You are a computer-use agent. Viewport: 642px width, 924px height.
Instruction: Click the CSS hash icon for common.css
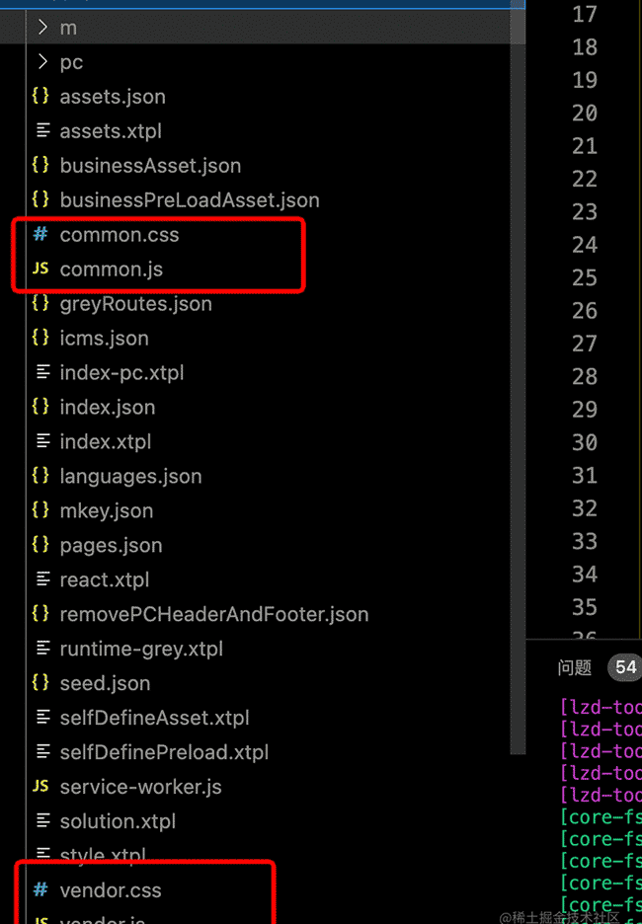click(x=40, y=235)
